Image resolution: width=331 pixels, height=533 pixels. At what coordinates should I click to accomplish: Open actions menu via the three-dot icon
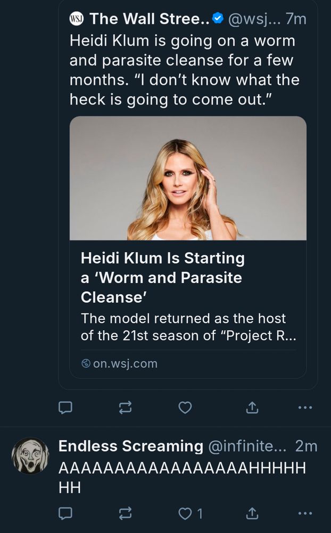305,407
